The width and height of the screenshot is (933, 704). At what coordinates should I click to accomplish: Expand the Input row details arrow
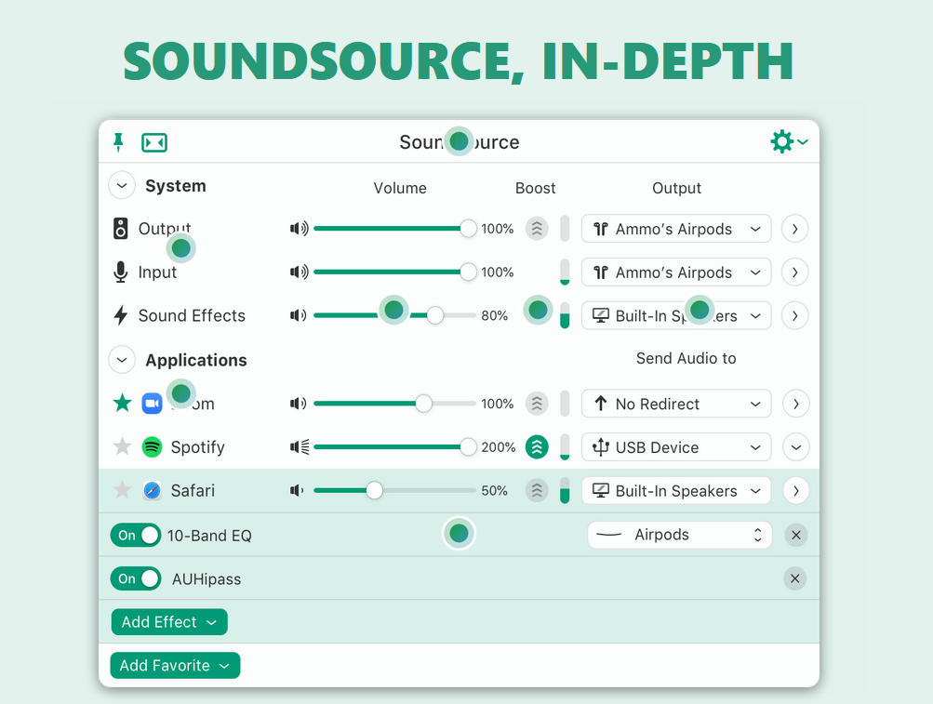click(795, 272)
